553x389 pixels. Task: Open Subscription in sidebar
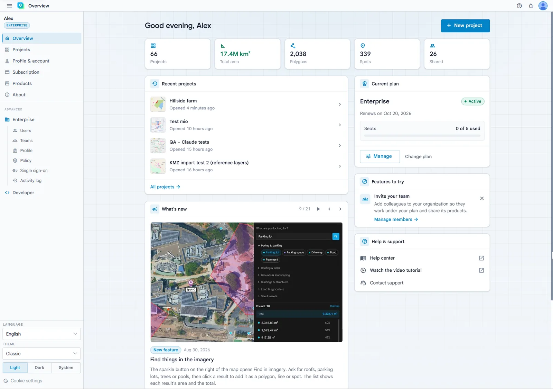click(41, 72)
